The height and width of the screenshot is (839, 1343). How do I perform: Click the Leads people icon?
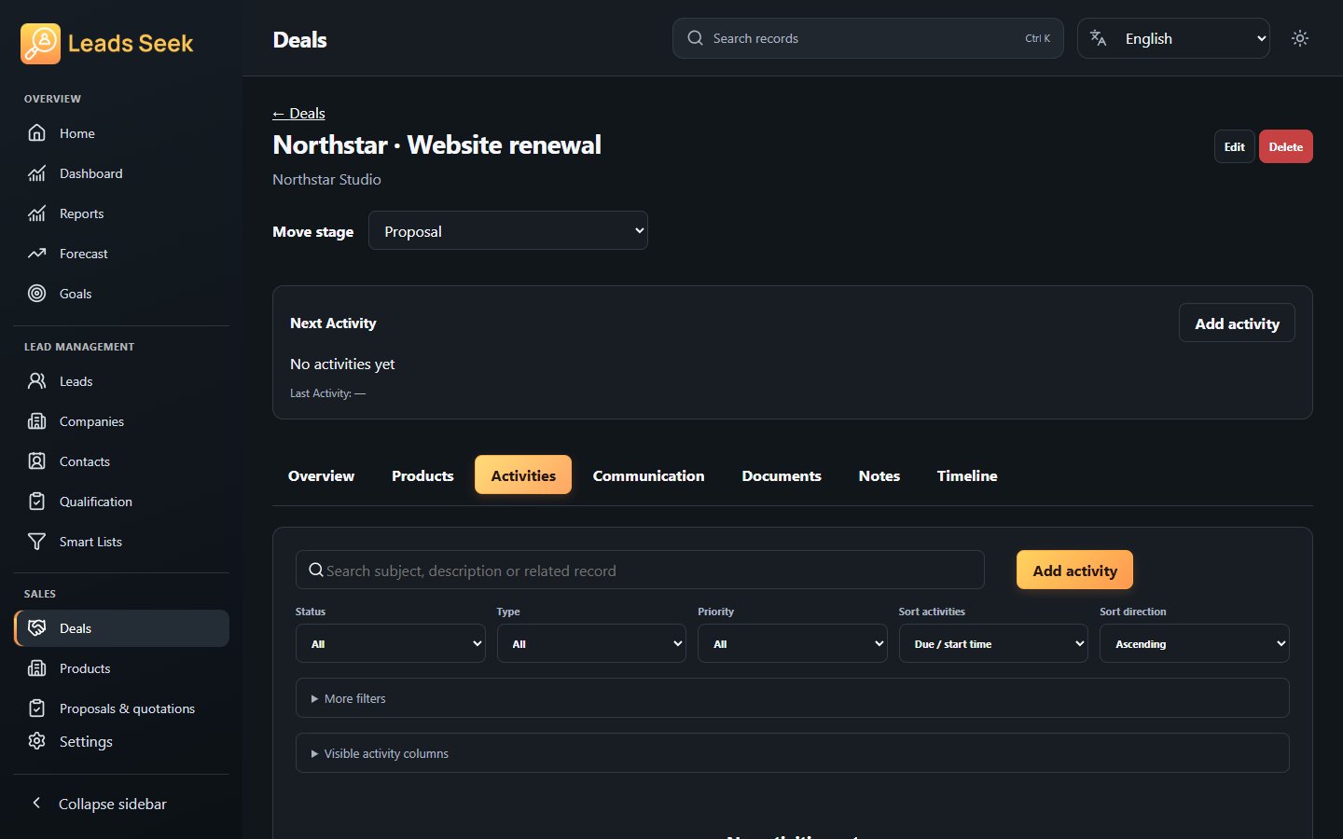click(x=36, y=381)
